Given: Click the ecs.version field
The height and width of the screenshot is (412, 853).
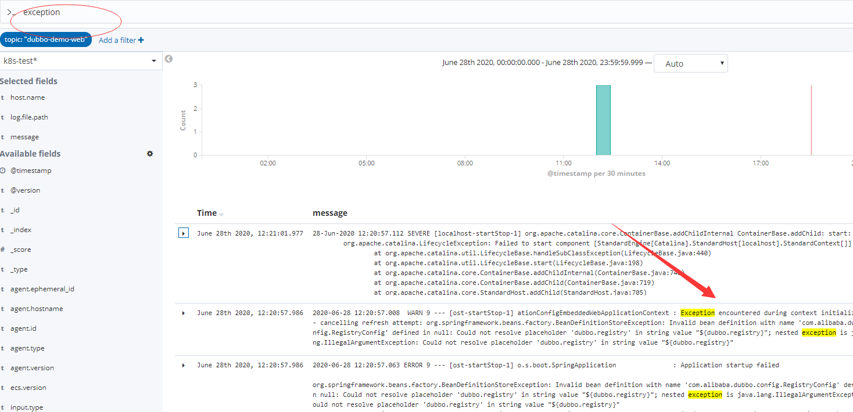Looking at the screenshot, I should pyautogui.click(x=28, y=388).
